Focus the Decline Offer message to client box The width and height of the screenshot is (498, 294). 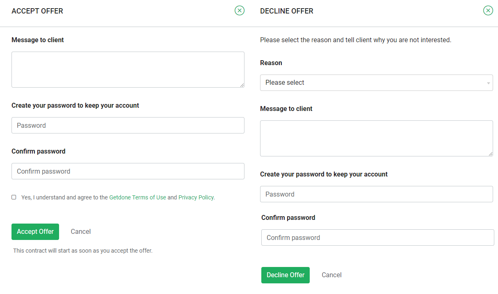pos(376,138)
